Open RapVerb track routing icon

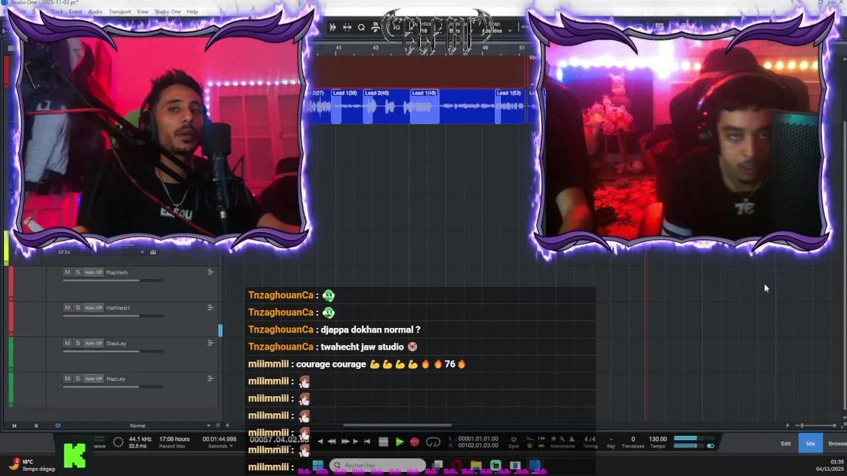210,272
